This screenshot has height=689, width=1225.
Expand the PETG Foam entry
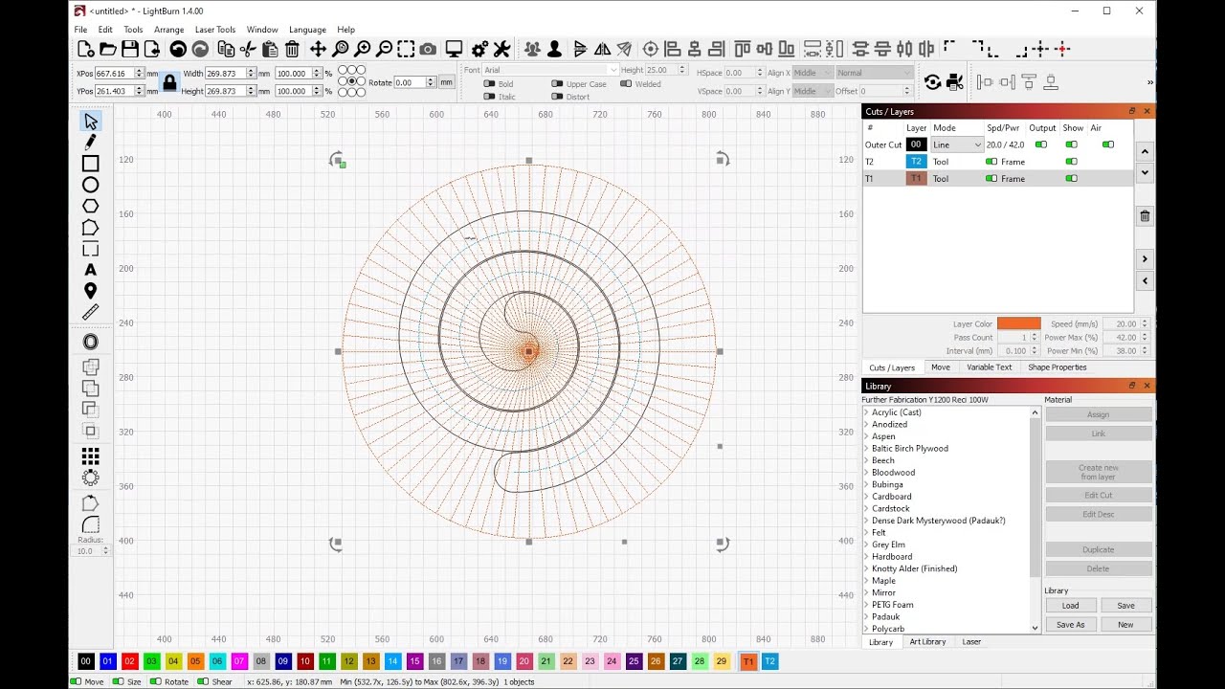[866, 605]
